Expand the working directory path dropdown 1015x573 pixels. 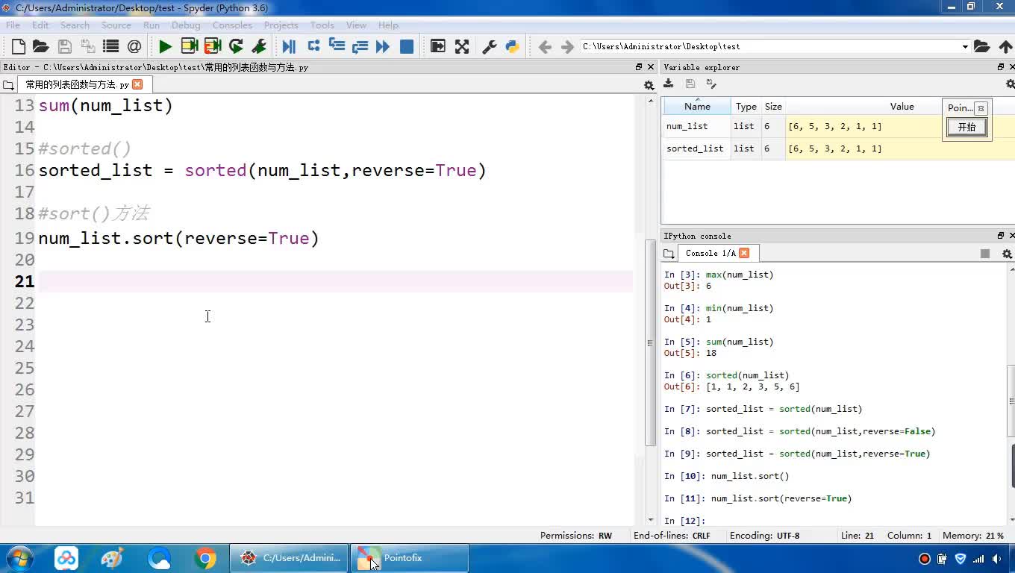click(964, 46)
